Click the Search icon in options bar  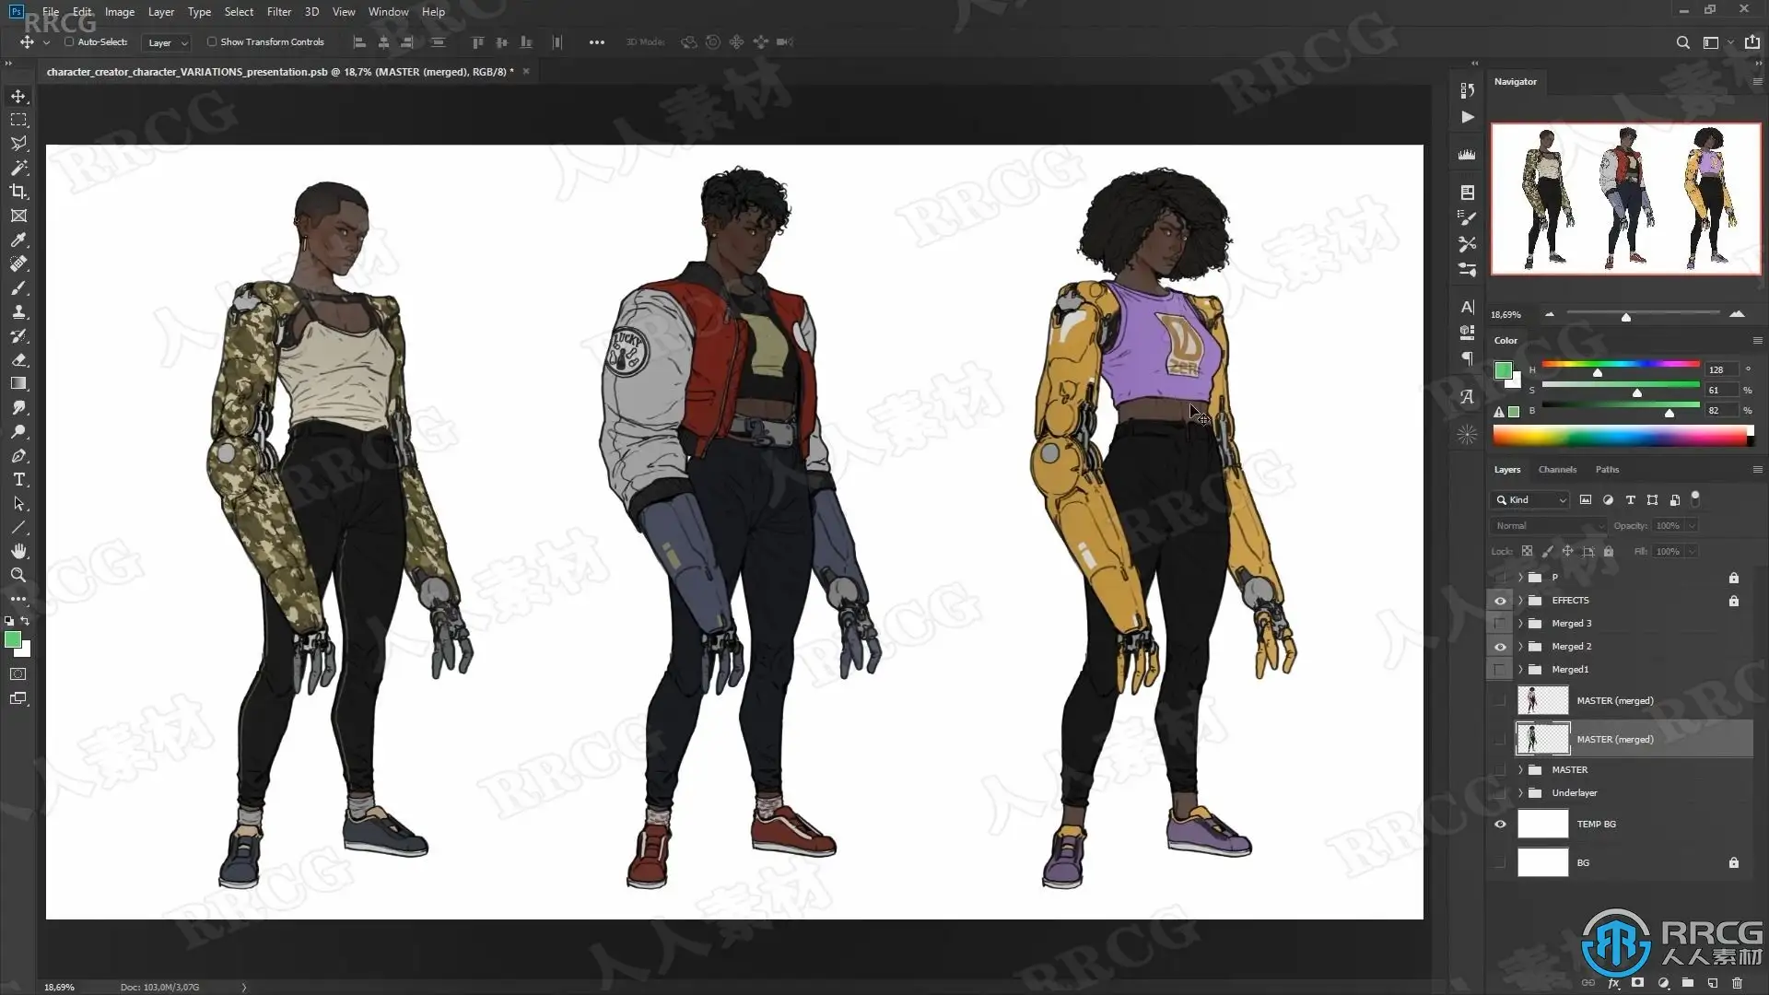coord(1682,42)
